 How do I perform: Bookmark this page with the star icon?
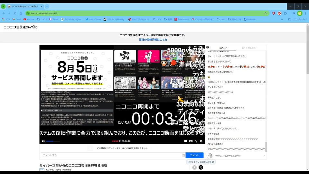click(266, 14)
